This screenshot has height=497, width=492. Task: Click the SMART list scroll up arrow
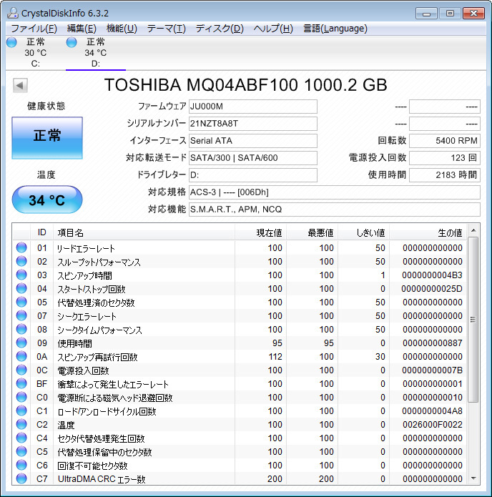pos(473,230)
